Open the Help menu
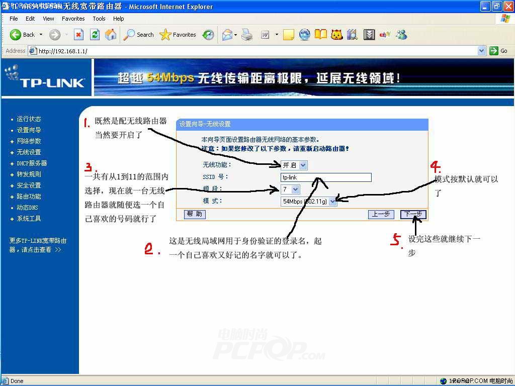 click(x=119, y=19)
